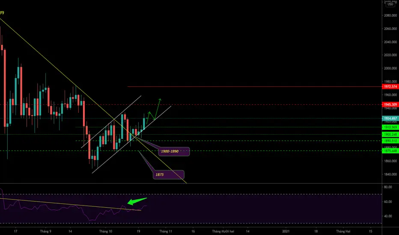
Task: Click the 2000.000 price axis tick
Action: (390, 68)
